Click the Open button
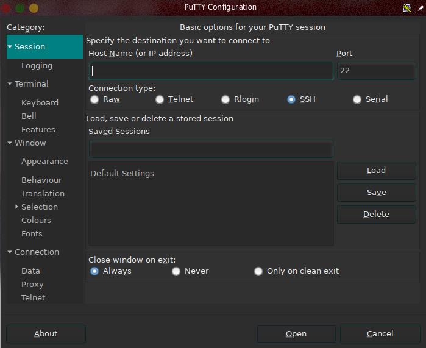The height and width of the screenshot is (348, 426). click(x=296, y=334)
